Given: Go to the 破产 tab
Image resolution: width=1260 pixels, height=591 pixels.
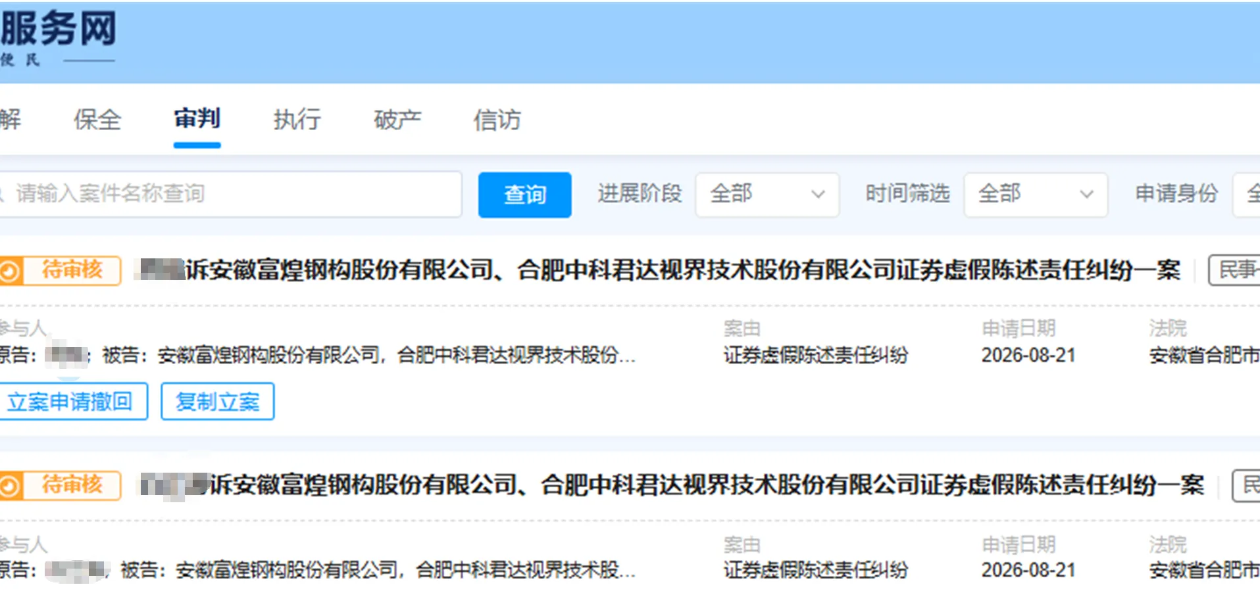Looking at the screenshot, I should [x=397, y=120].
